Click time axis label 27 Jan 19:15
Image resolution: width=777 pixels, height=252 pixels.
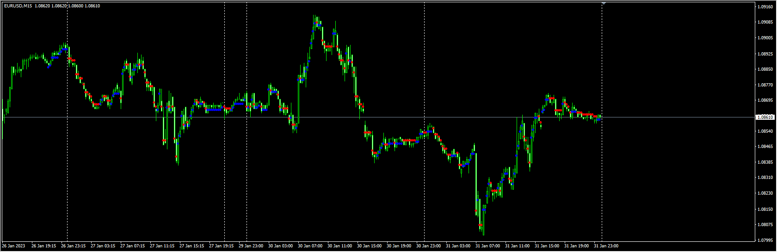(x=221, y=246)
